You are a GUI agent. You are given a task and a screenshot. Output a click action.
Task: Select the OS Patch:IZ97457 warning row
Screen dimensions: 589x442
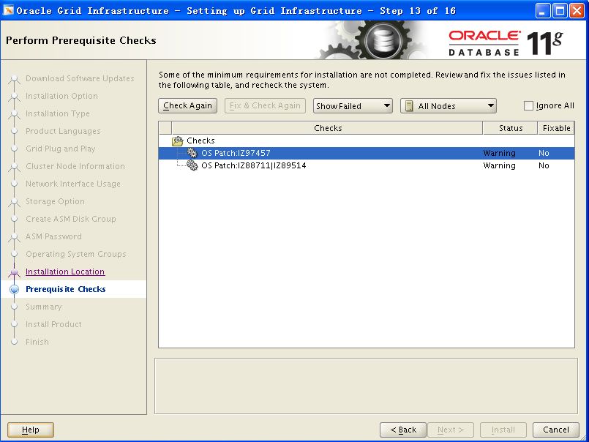pos(236,153)
